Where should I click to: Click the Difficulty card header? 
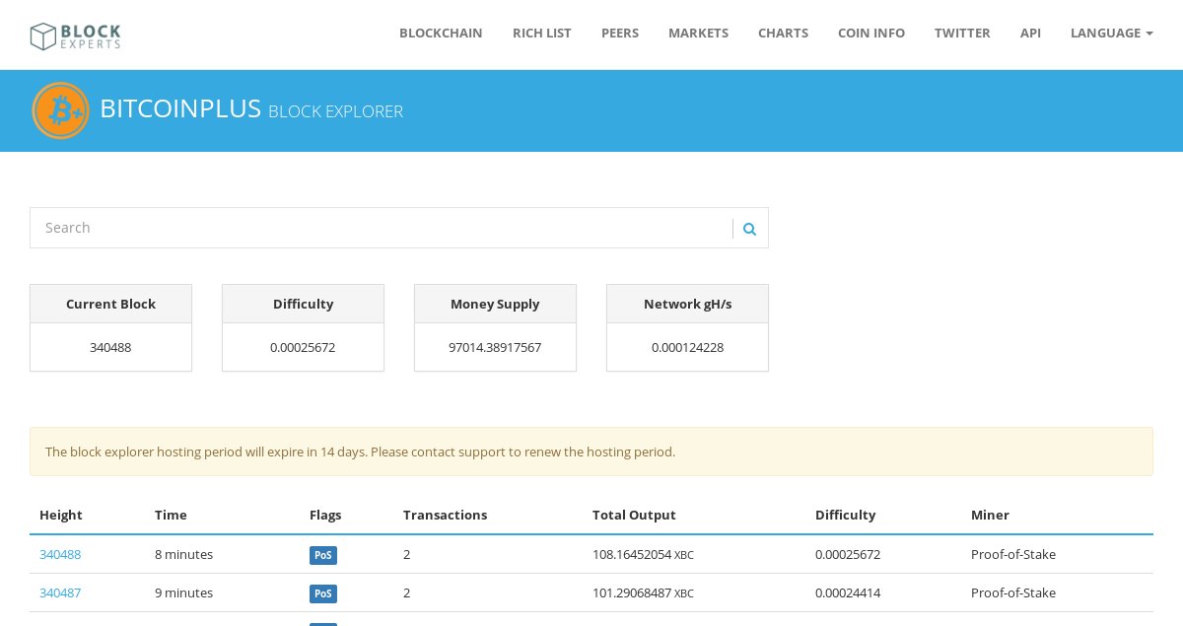coord(303,304)
